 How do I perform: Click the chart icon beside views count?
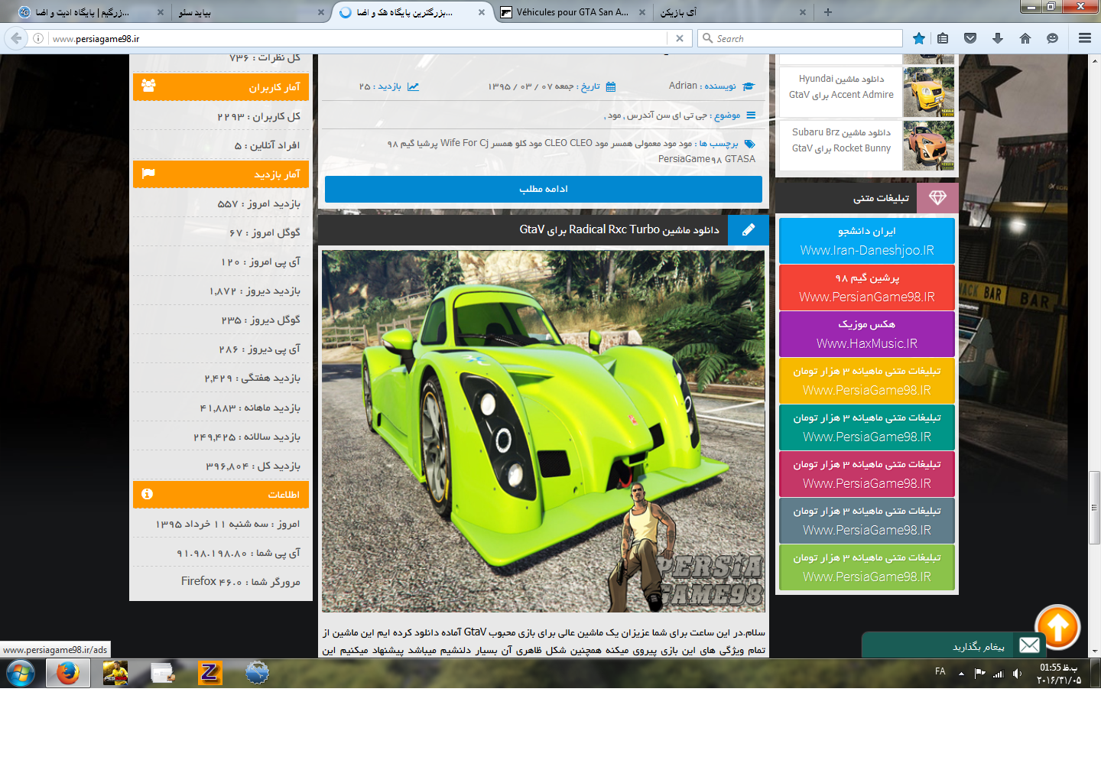click(413, 86)
